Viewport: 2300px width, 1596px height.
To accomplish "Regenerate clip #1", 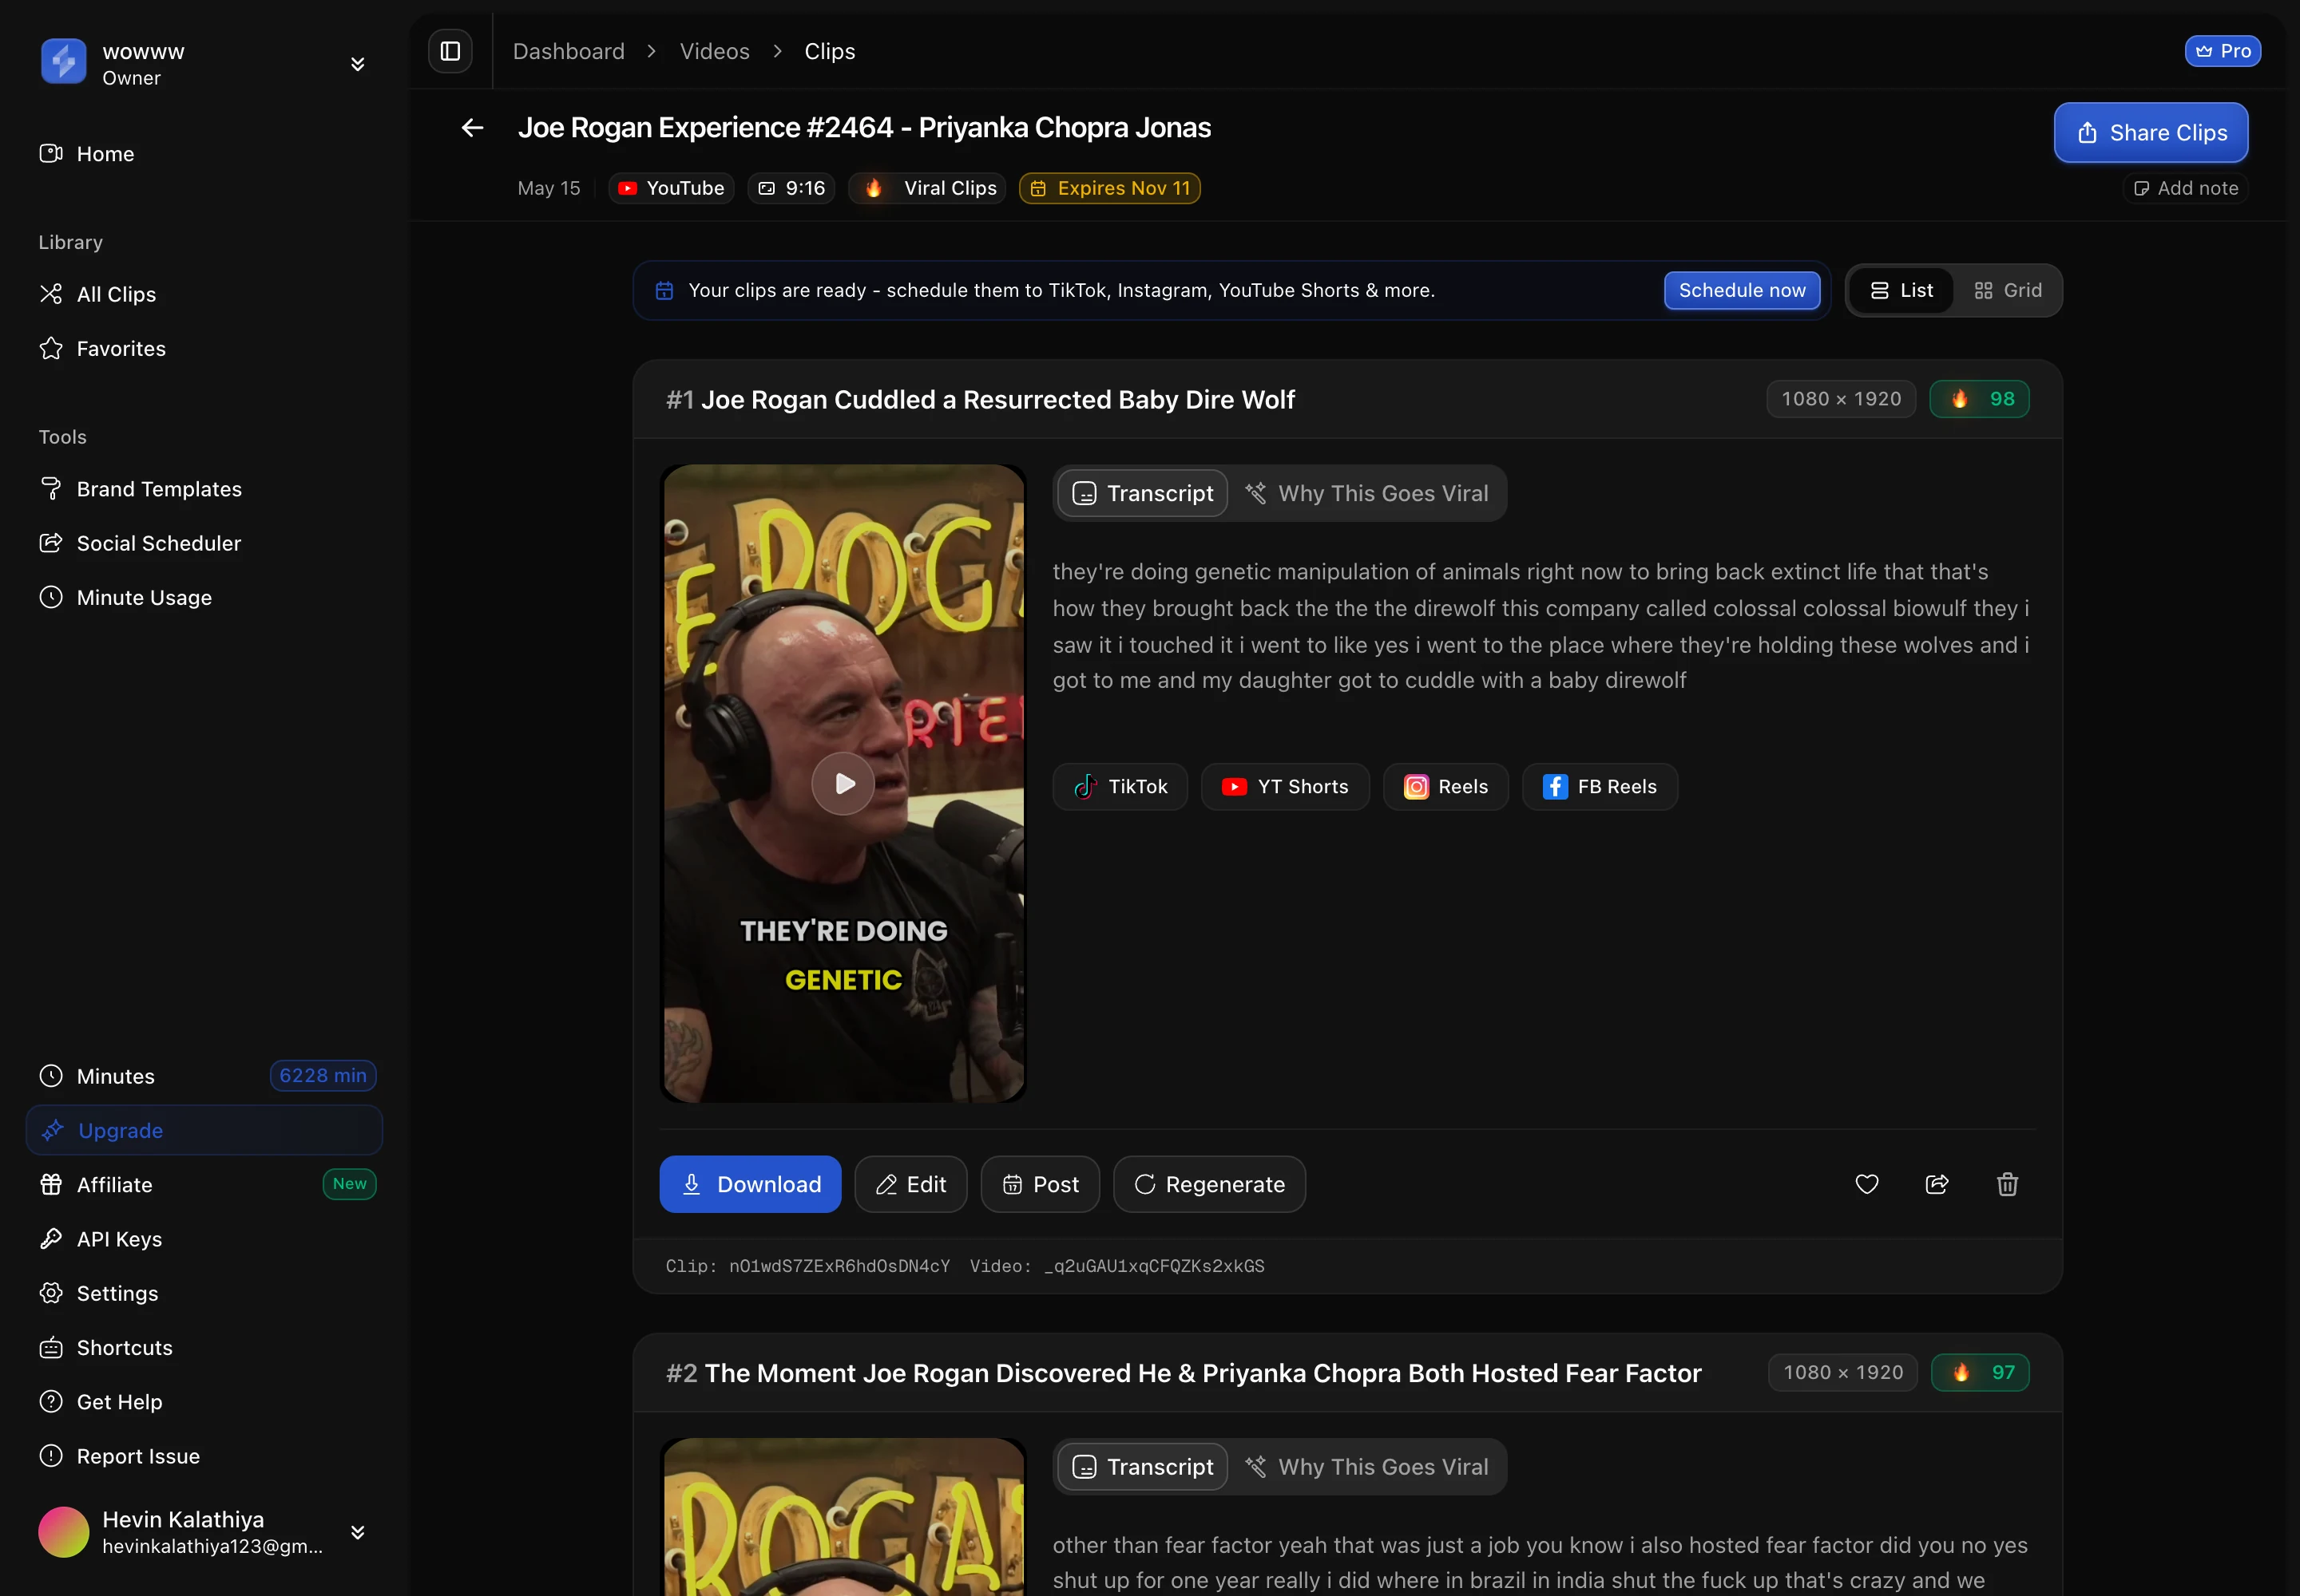I will (x=1209, y=1184).
